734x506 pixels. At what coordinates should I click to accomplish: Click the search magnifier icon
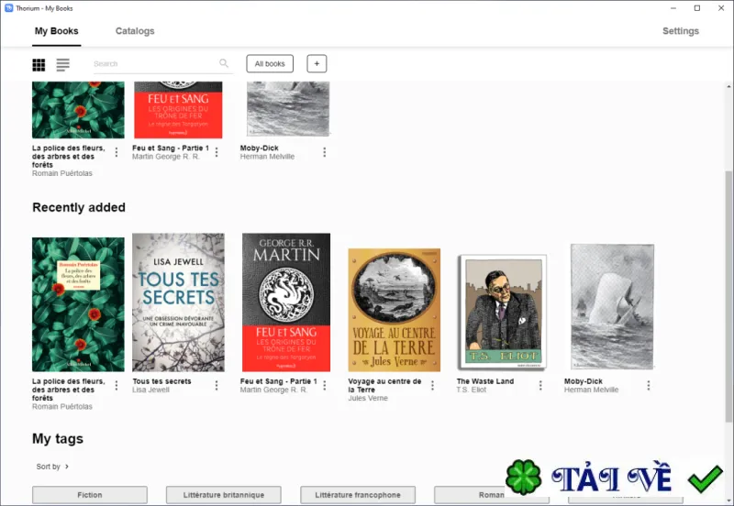[x=224, y=63]
